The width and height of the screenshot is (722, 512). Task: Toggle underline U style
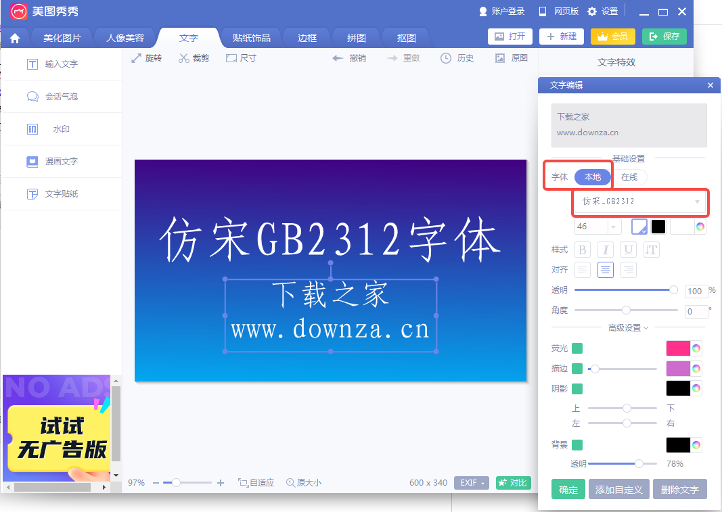pyautogui.click(x=628, y=250)
